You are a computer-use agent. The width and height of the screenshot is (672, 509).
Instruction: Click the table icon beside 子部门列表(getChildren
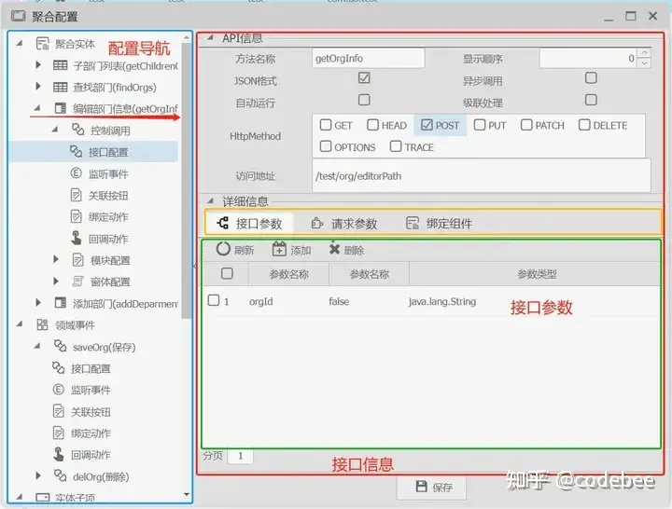click(x=60, y=65)
